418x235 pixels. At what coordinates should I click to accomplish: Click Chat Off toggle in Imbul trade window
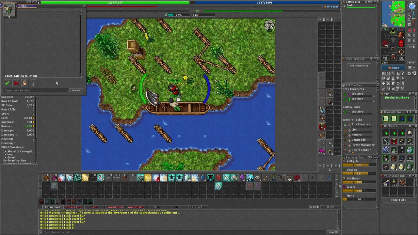76,90
